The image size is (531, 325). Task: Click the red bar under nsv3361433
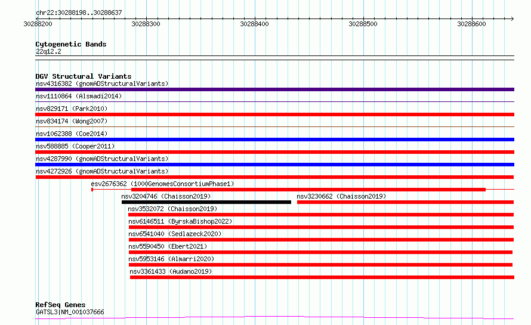pyautogui.click(x=322, y=277)
